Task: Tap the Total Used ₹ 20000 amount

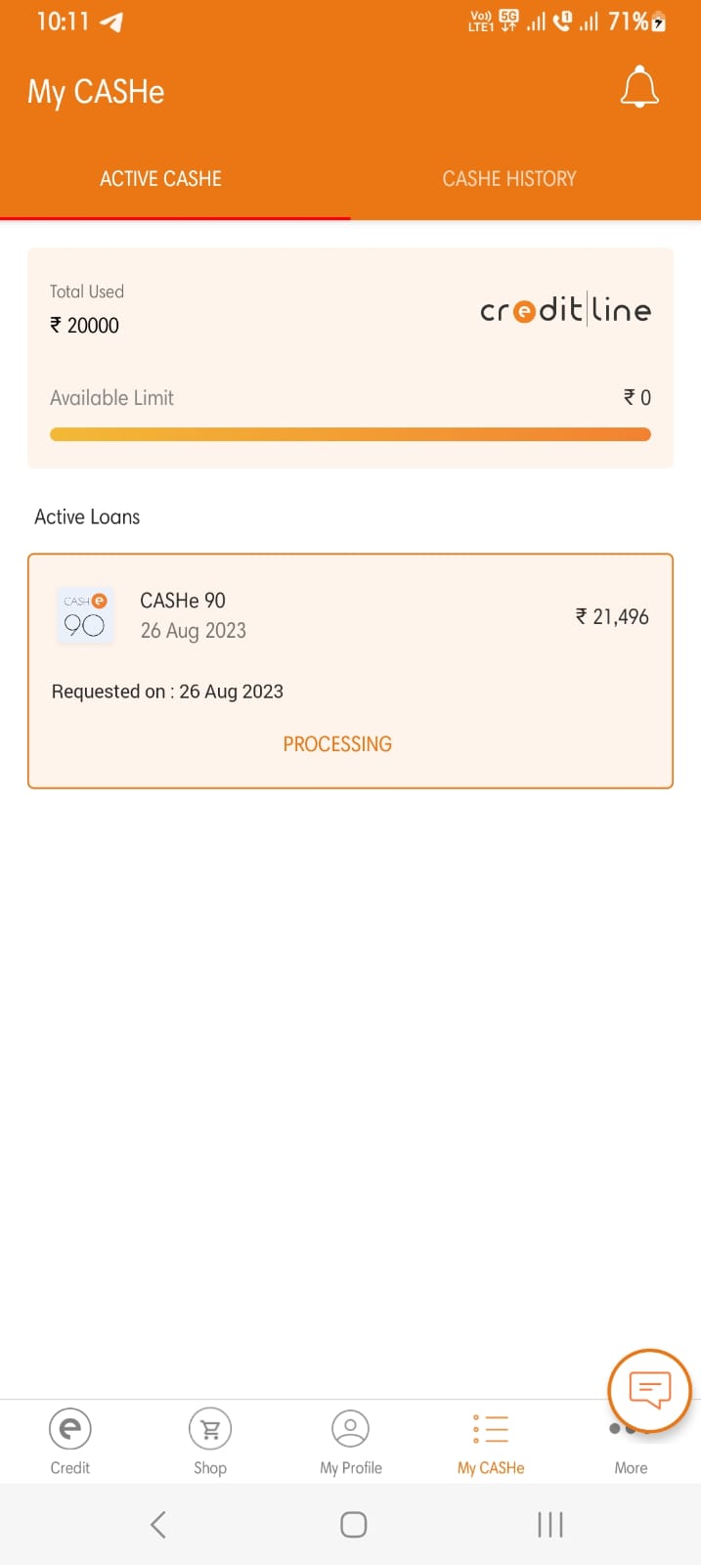Action: click(x=85, y=325)
